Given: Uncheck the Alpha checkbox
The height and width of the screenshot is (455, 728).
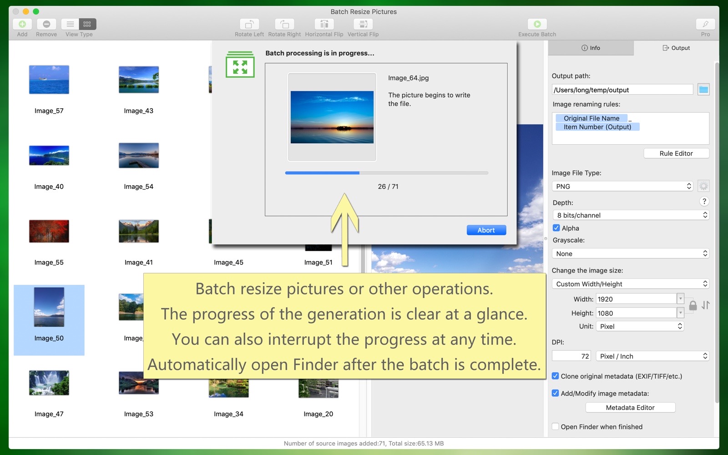Looking at the screenshot, I should pos(556,228).
